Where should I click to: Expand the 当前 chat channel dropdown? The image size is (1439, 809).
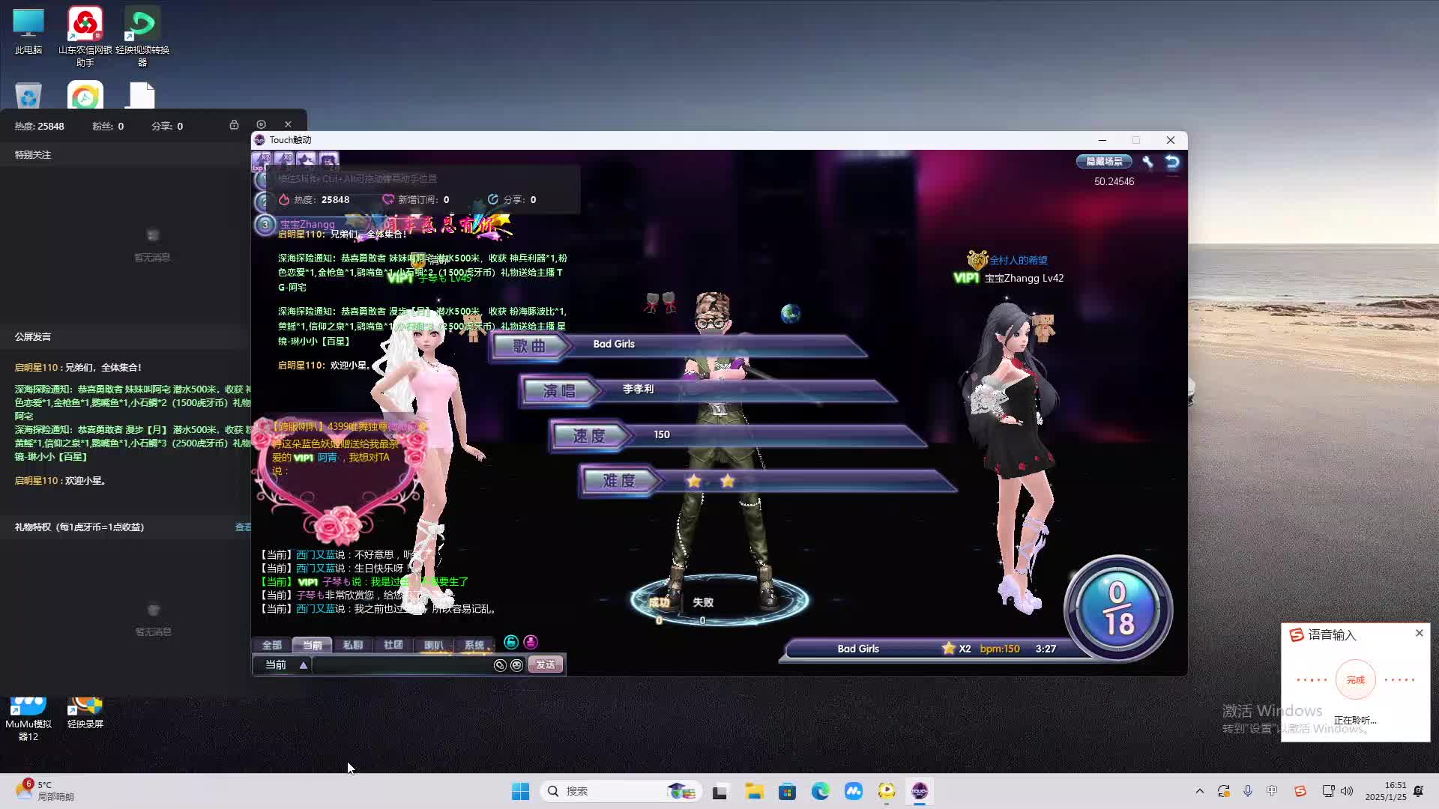pyautogui.click(x=303, y=665)
